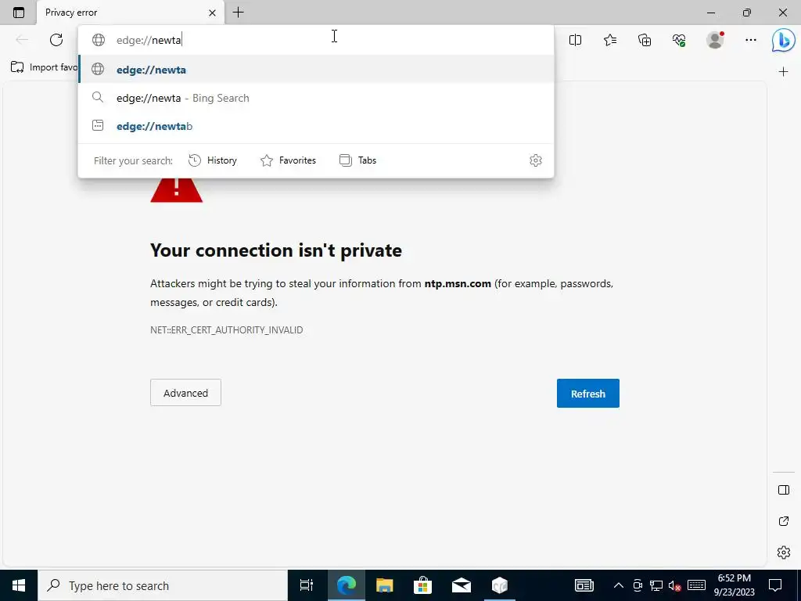Show hidden tray icons chevron
The width and height of the screenshot is (801, 601).
(x=618, y=585)
